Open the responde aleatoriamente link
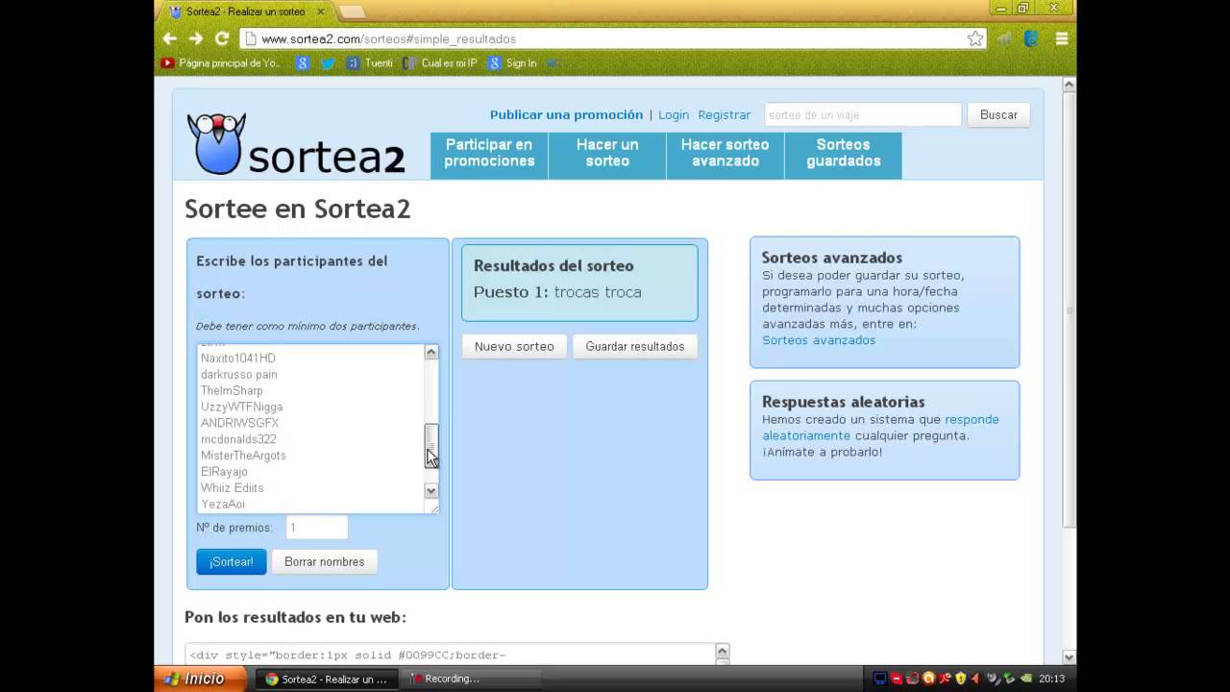1230x692 pixels. point(880,428)
